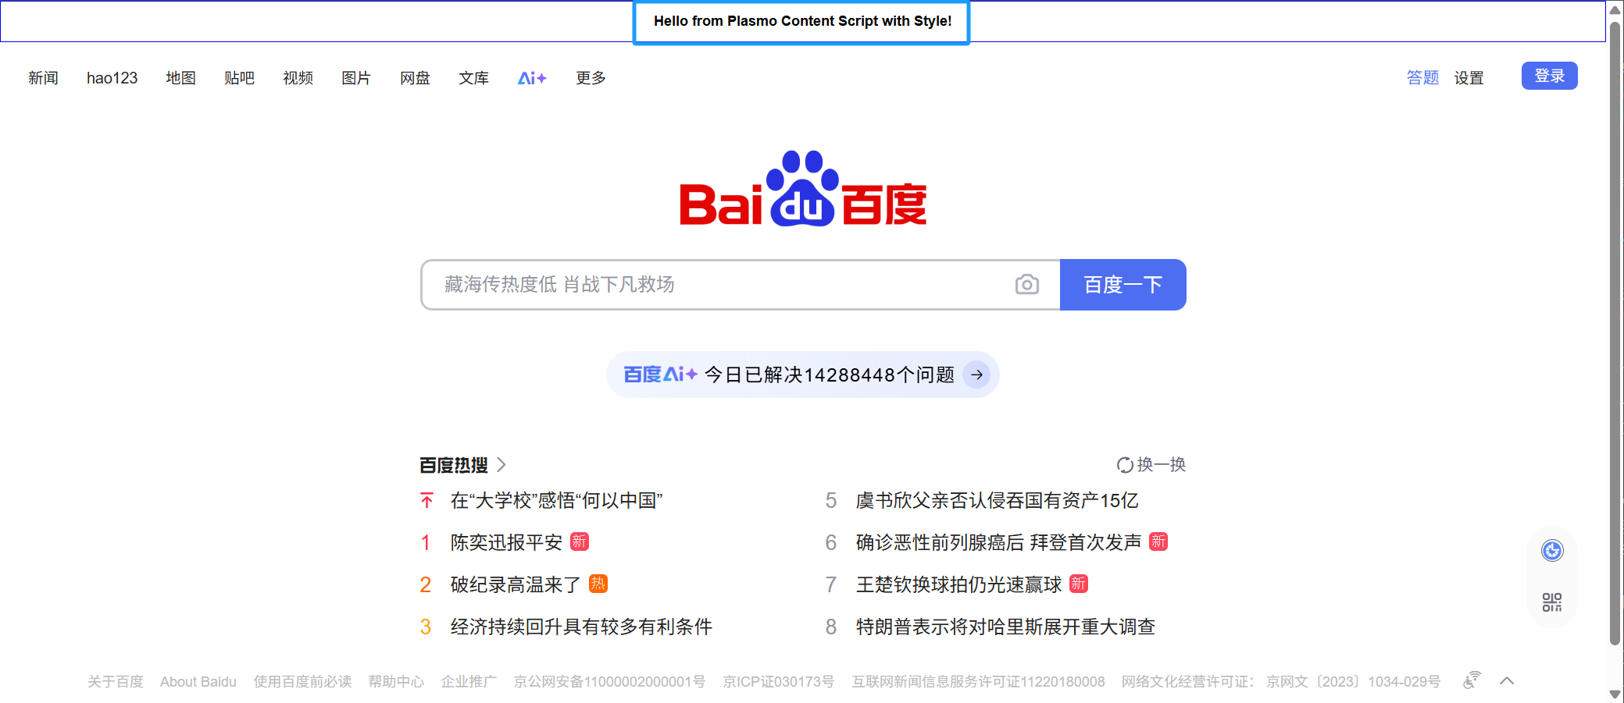Click rank number 8 in hot search list
The height and width of the screenshot is (703, 1624).
click(831, 627)
